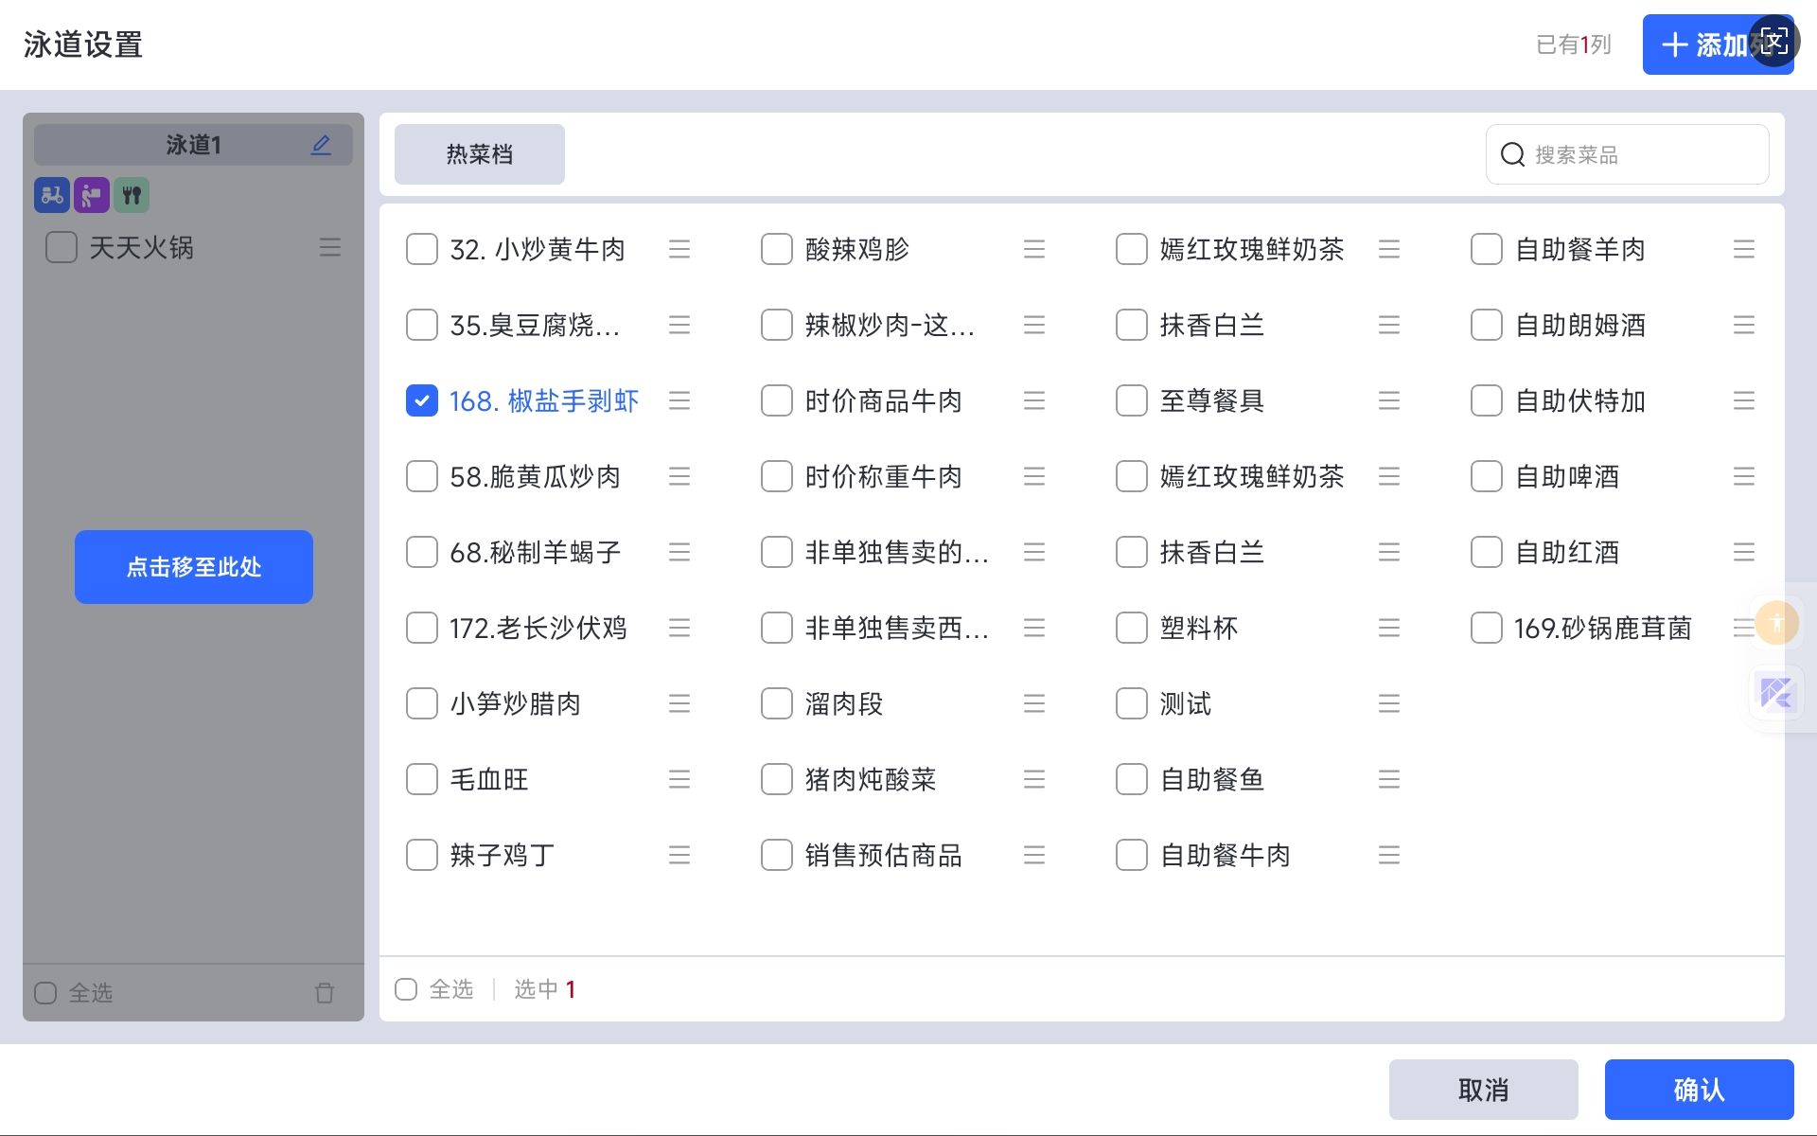1817x1136 pixels.
Task: Tick the 自助啤酒 checkbox
Action: tap(1486, 476)
